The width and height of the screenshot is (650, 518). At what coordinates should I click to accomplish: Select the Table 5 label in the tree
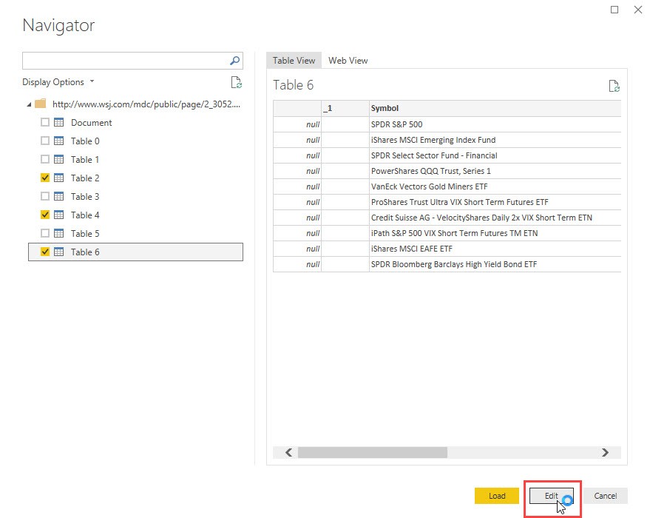(x=85, y=234)
